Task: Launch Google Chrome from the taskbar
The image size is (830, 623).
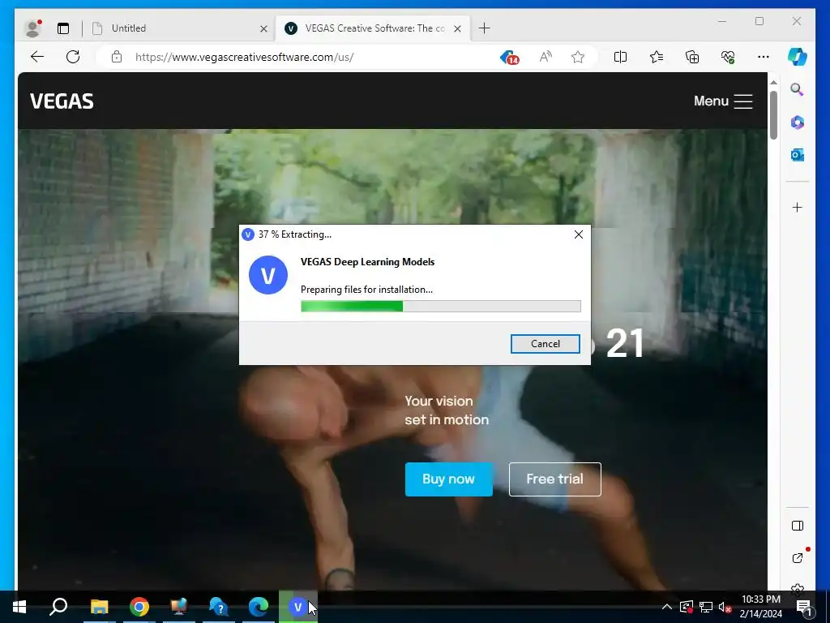Action: [x=139, y=607]
